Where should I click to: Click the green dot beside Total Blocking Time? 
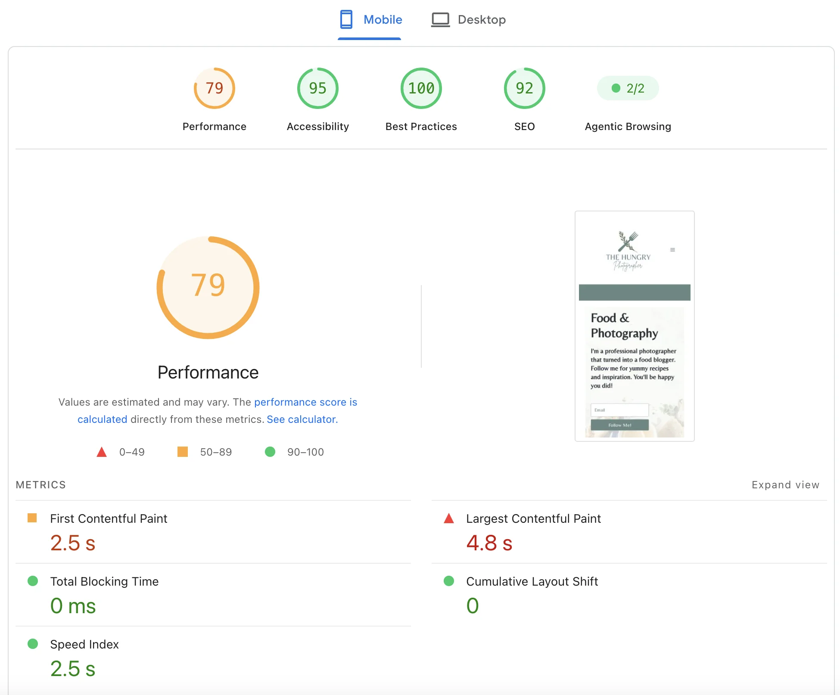[33, 581]
